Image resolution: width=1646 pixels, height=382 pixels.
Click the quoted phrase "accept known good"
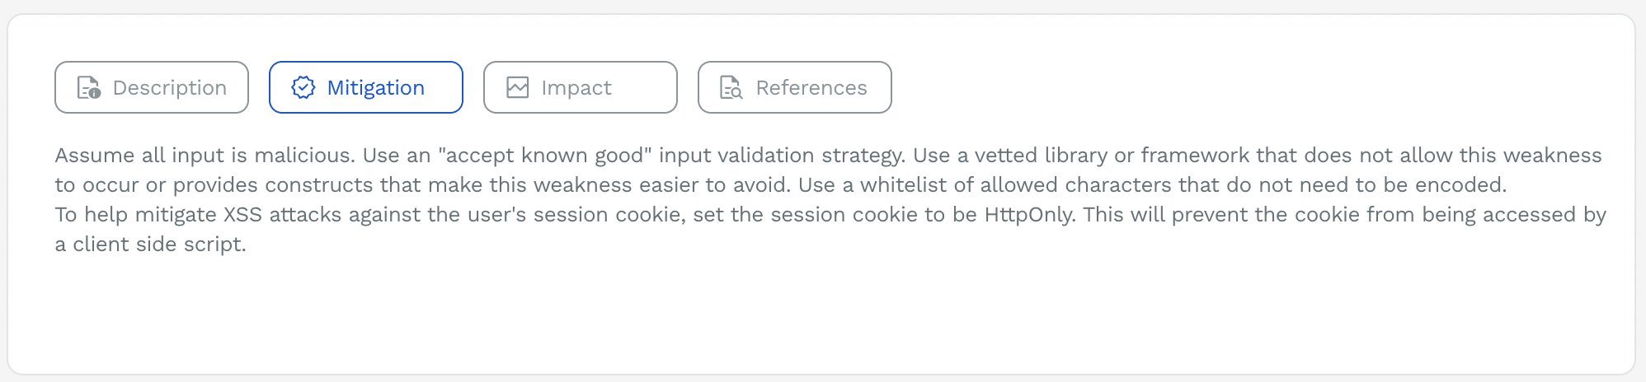[544, 156]
